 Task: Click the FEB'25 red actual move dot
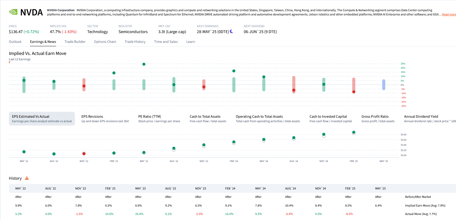(354, 92)
